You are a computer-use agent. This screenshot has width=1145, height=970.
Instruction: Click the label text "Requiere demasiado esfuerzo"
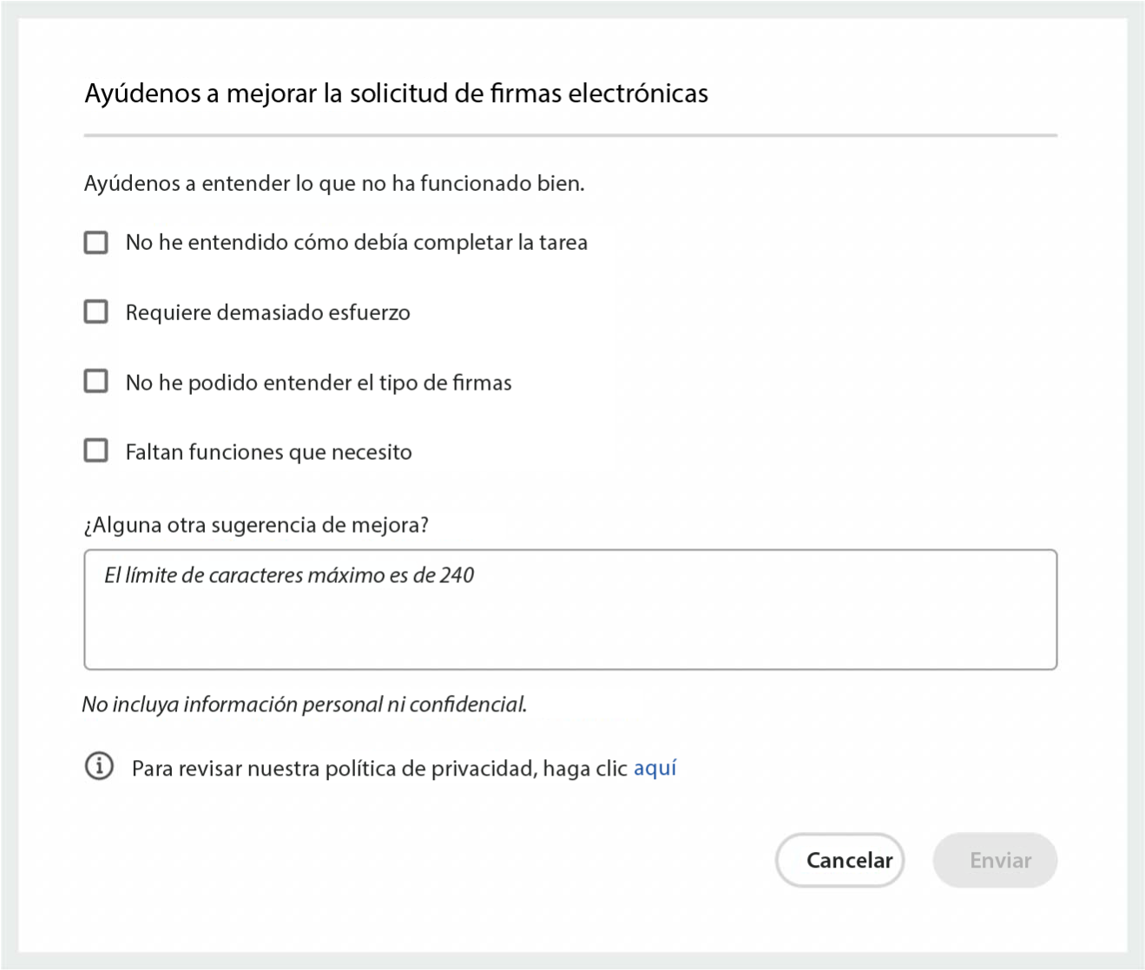tap(267, 312)
